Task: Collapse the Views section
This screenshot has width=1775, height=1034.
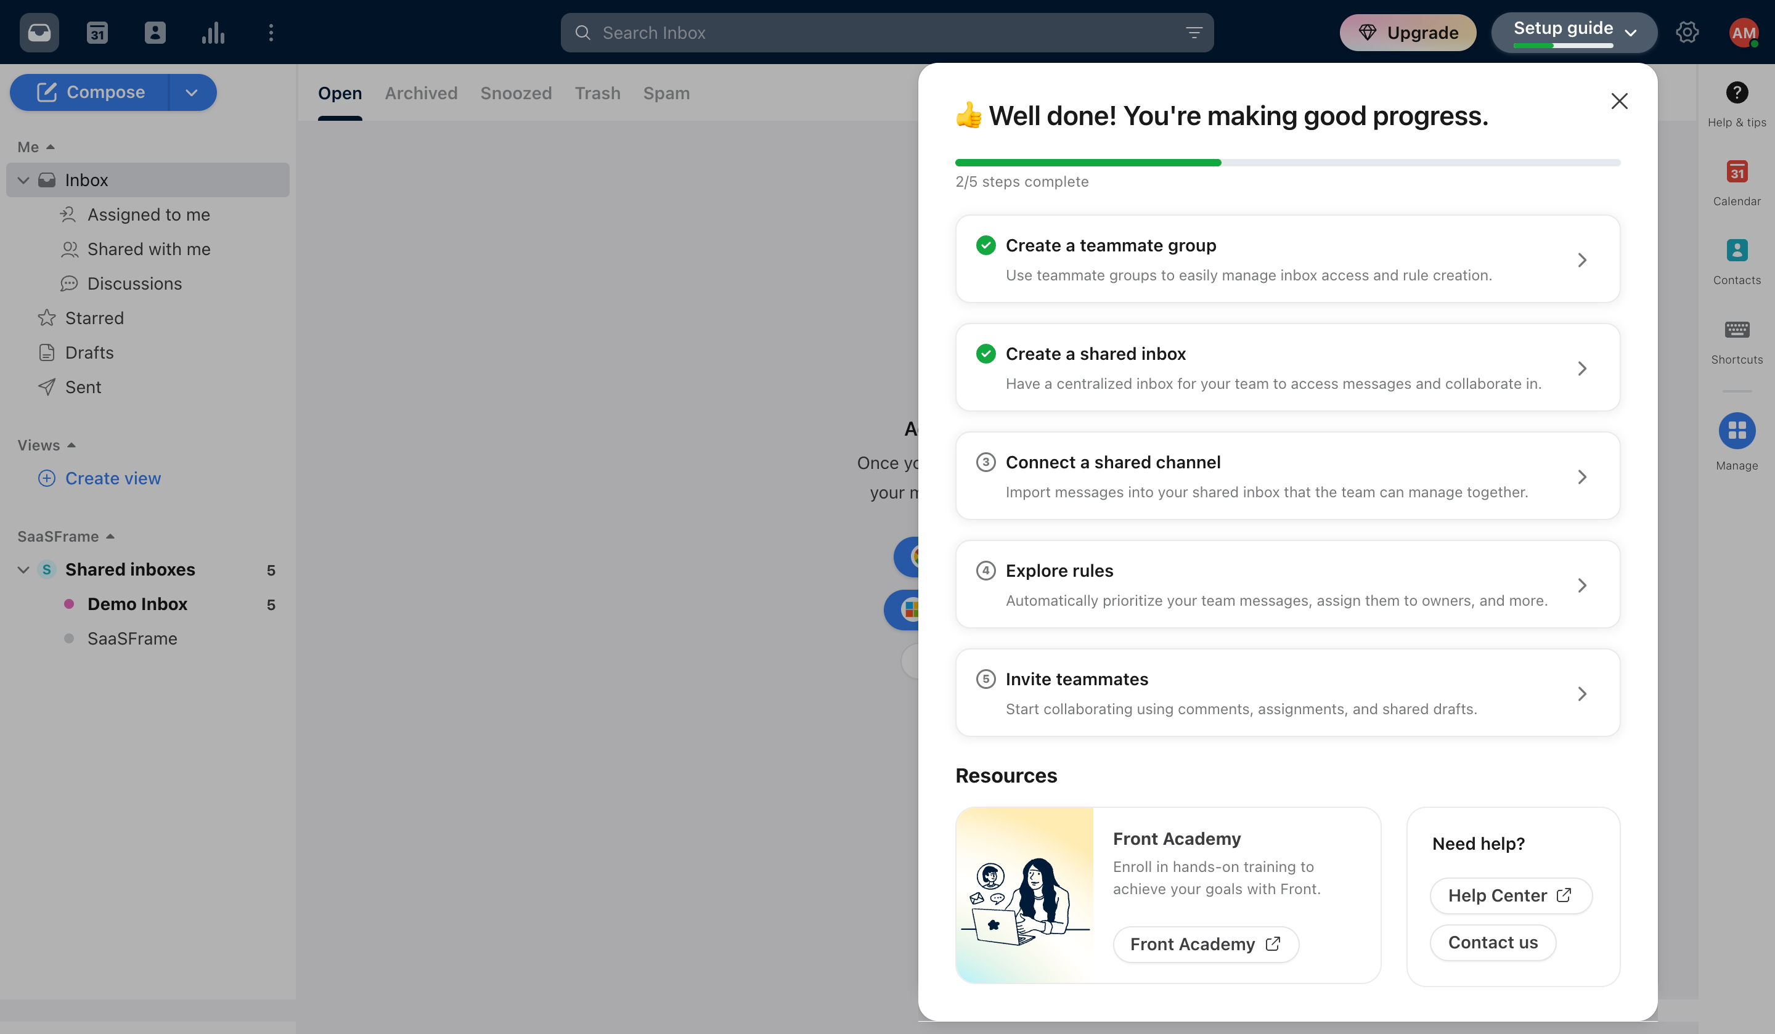Action: pyautogui.click(x=46, y=445)
